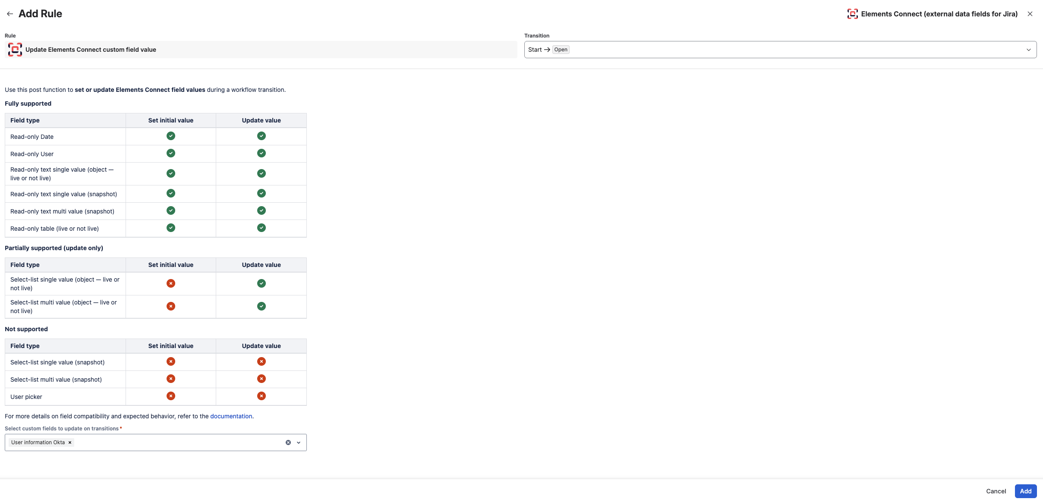
Task: Click Set initial check for Read-only text single value (object)
Action: 171,173
